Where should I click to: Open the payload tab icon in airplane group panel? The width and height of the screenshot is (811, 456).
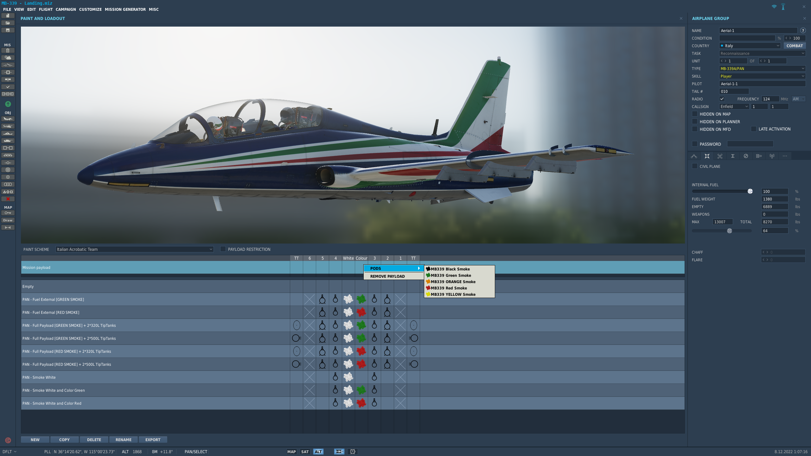point(707,156)
